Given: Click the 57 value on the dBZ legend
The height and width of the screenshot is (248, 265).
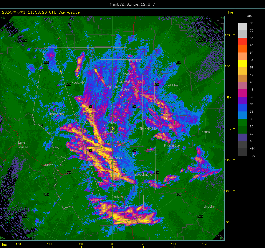Looking at the screenshot, I should [x=251, y=53].
